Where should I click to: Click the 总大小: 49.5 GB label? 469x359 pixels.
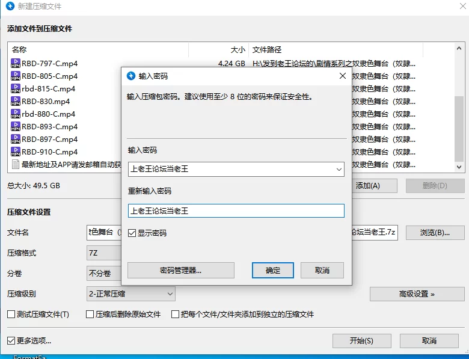pos(34,186)
